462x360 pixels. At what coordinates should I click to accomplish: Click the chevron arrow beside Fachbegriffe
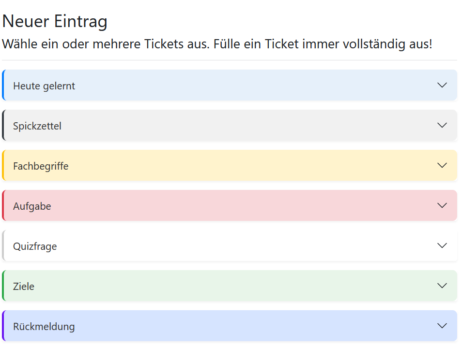[x=442, y=165]
